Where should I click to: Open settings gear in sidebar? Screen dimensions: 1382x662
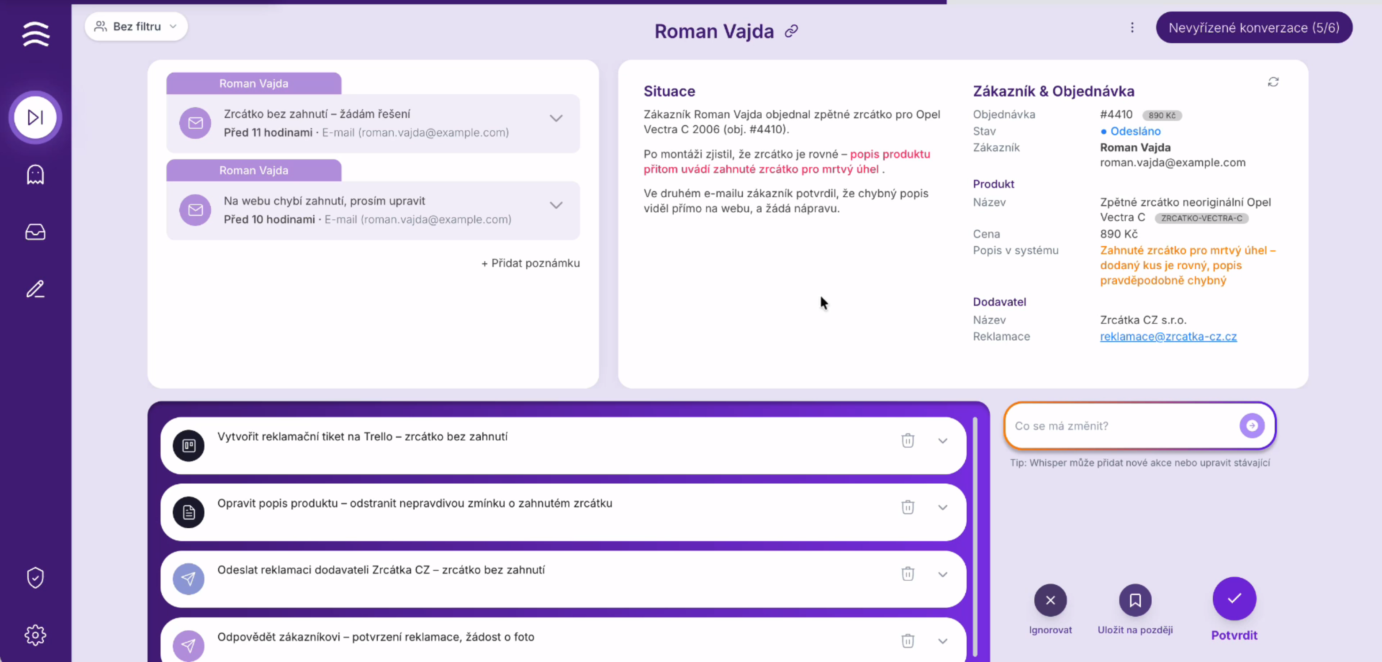35,635
